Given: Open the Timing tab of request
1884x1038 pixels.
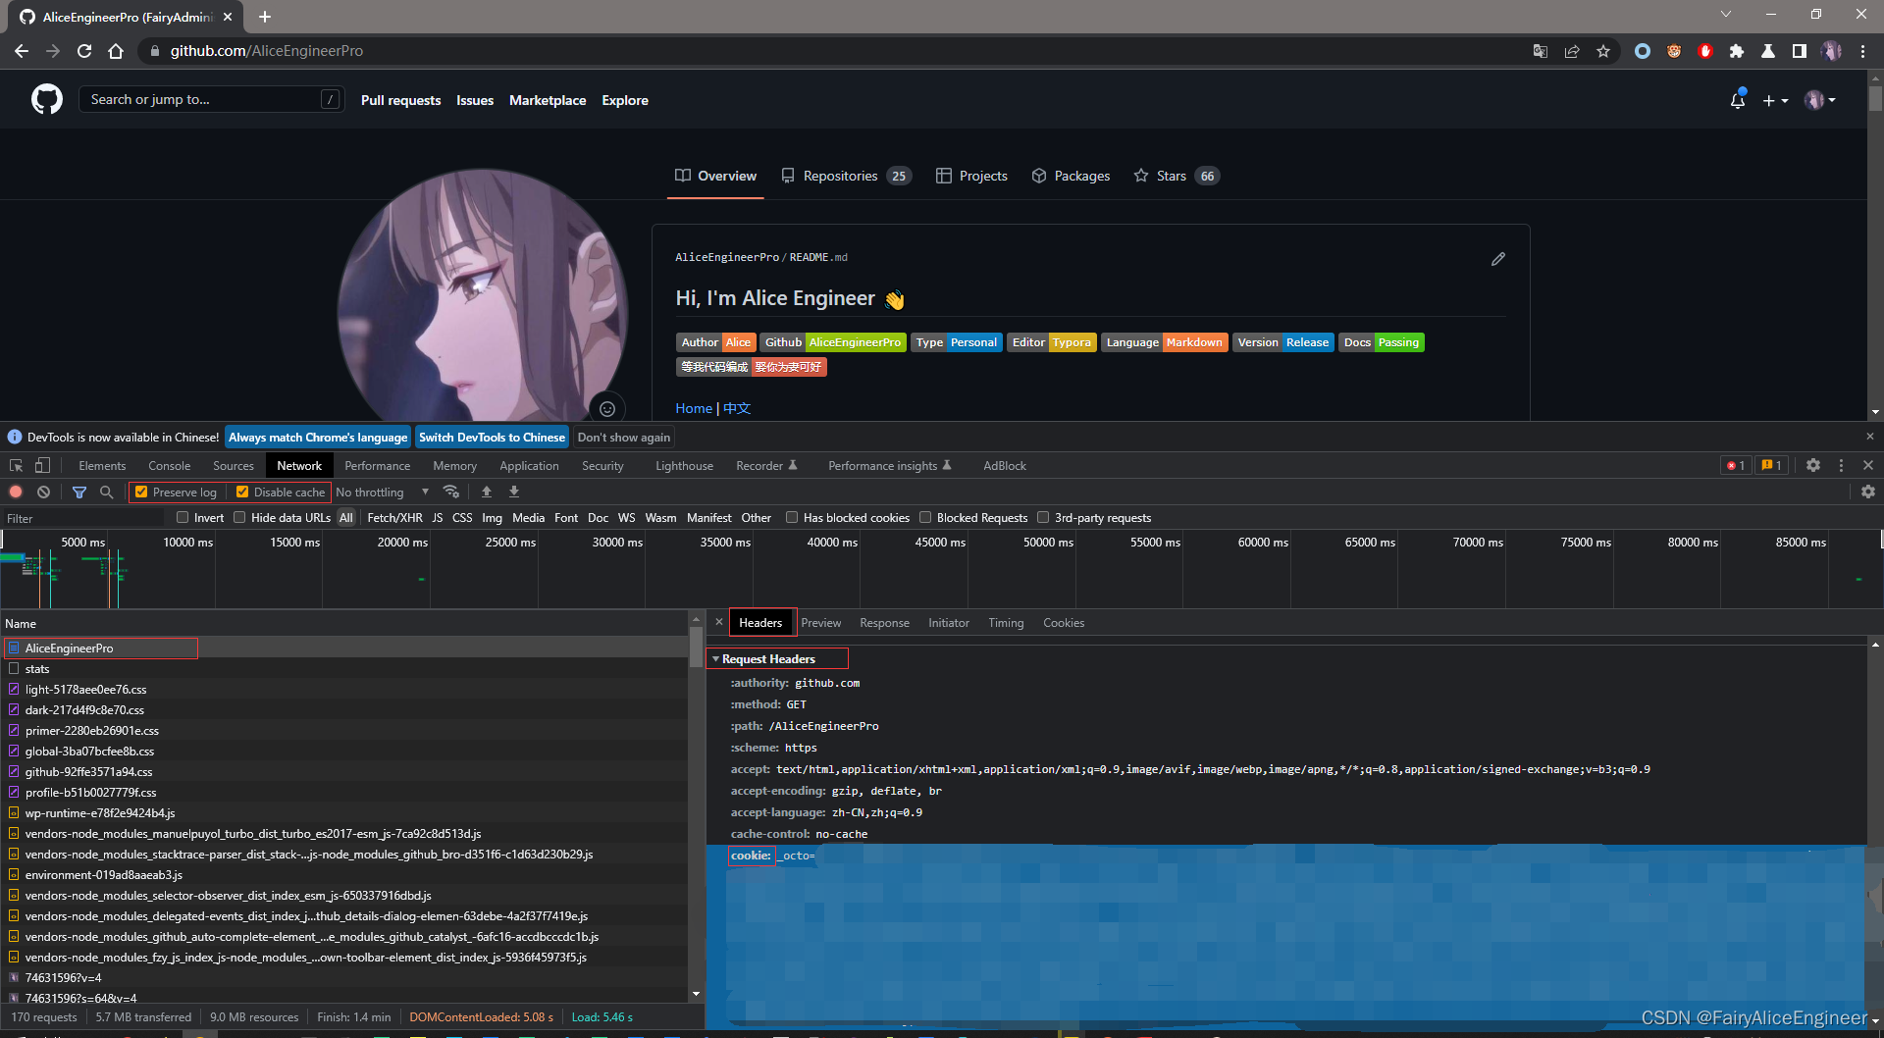Looking at the screenshot, I should [1006, 623].
